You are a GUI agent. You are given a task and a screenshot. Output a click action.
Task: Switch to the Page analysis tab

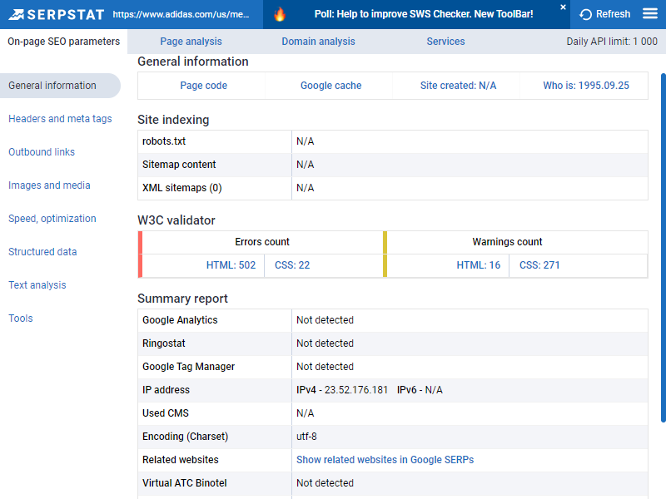(x=191, y=41)
